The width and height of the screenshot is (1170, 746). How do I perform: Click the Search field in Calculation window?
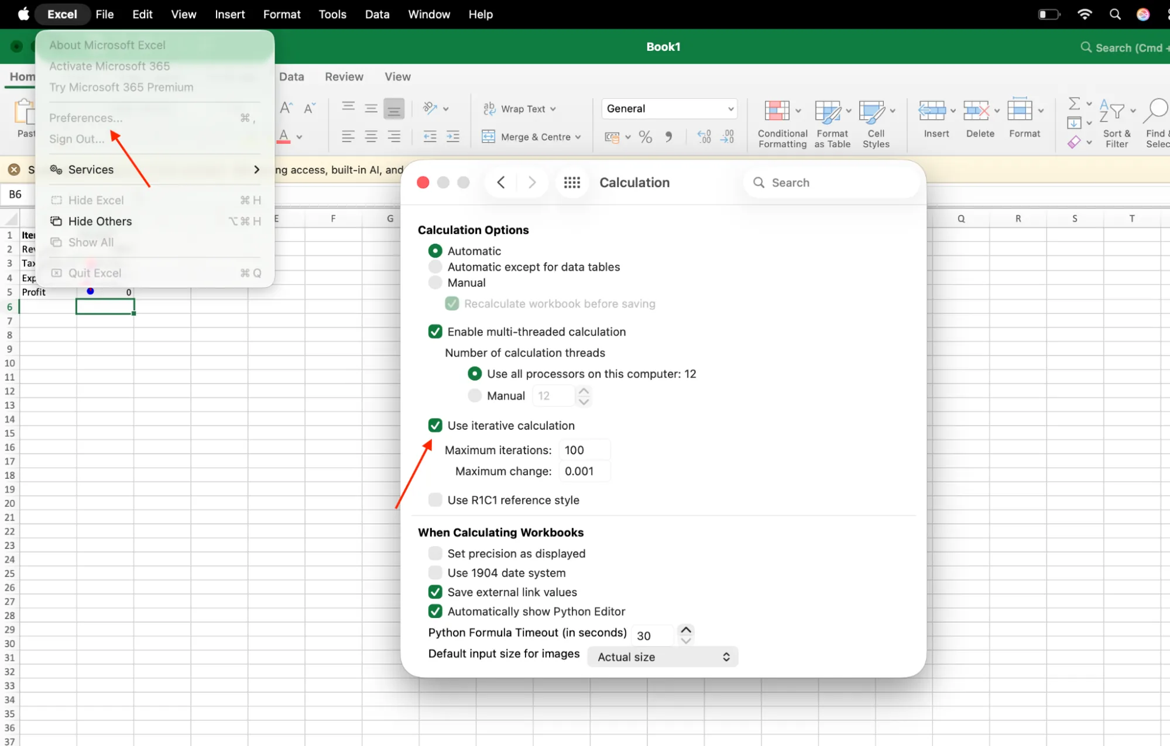831,182
